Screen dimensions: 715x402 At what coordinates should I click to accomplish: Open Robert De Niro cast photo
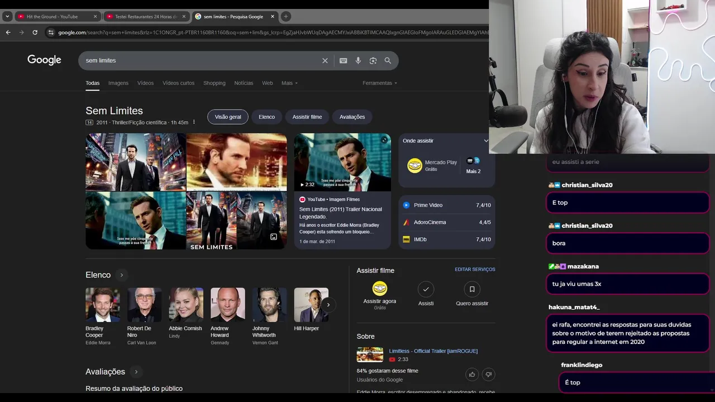click(x=144, y=305)
